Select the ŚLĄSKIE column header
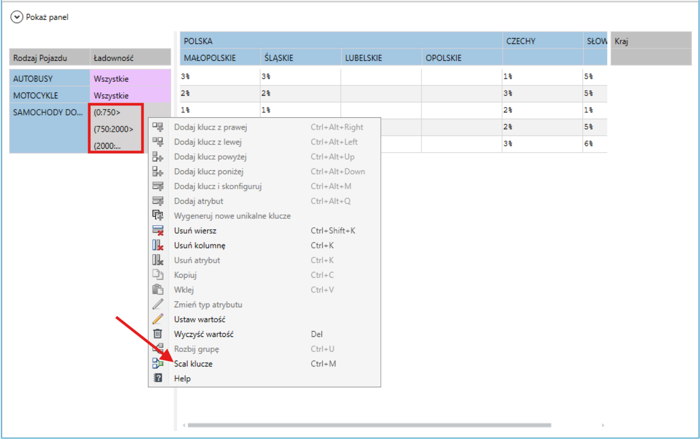 click(x=301, y=57)
